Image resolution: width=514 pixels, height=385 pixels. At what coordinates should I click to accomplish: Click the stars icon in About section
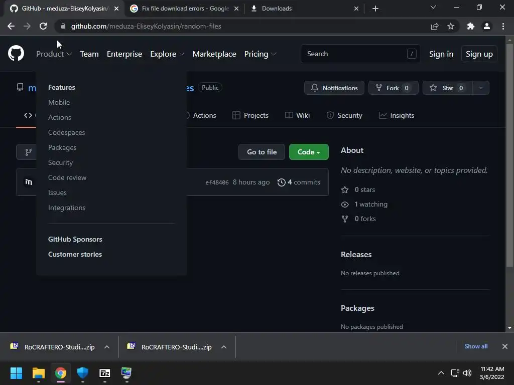click(x=345, y=189)
